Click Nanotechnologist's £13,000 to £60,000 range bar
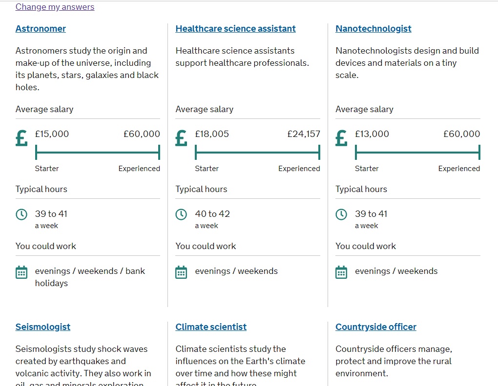The height and width of the screenshot is (386, 498). (x=417, y=153)
